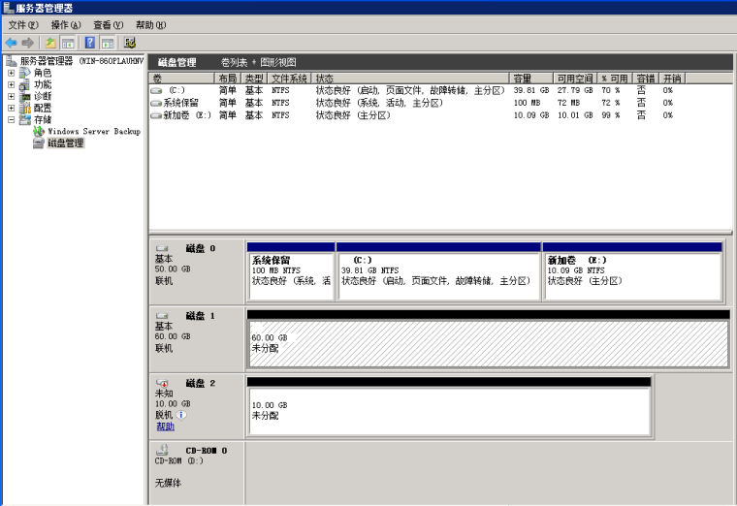Select the (C:) partition block on 磁盘 0

438,271
